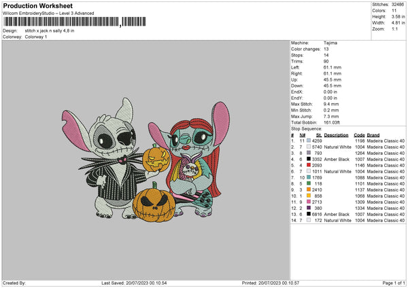Click the 'Created By:' footer label
The image size is (408, 288).
(x=14, y=283)
